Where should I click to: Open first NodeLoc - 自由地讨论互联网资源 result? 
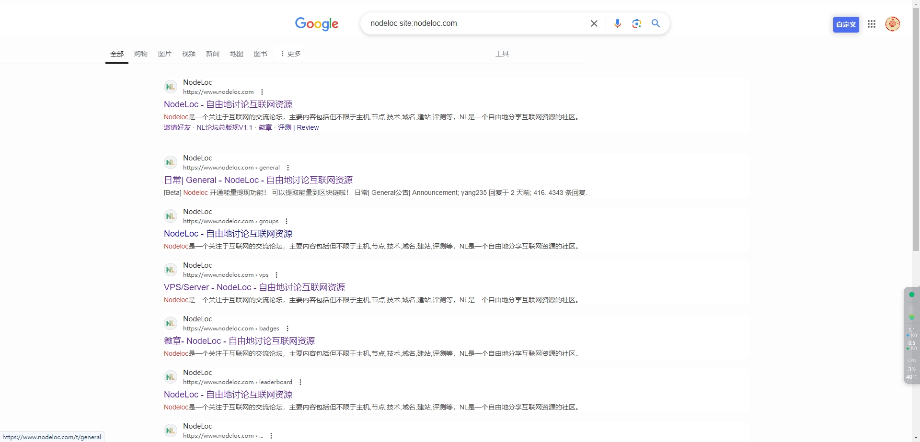pyautogui.click(x=228, y=104)
